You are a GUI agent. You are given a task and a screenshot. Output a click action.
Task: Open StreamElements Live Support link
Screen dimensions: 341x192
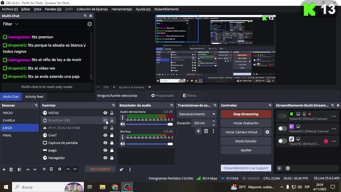point(246,168)
